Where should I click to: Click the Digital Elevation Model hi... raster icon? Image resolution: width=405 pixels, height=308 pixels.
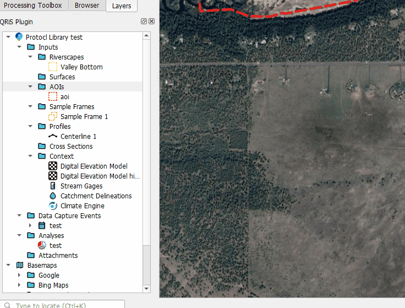click(x=53, y=176)
